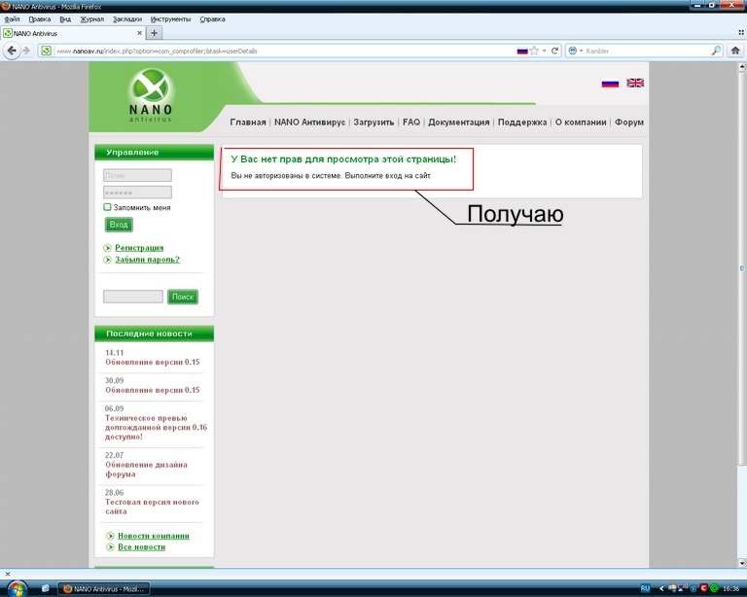Bookmark this page with the star icon
The width and height of the screenshot is (747, 597).
pyautogui.click(x=533, y=51)
